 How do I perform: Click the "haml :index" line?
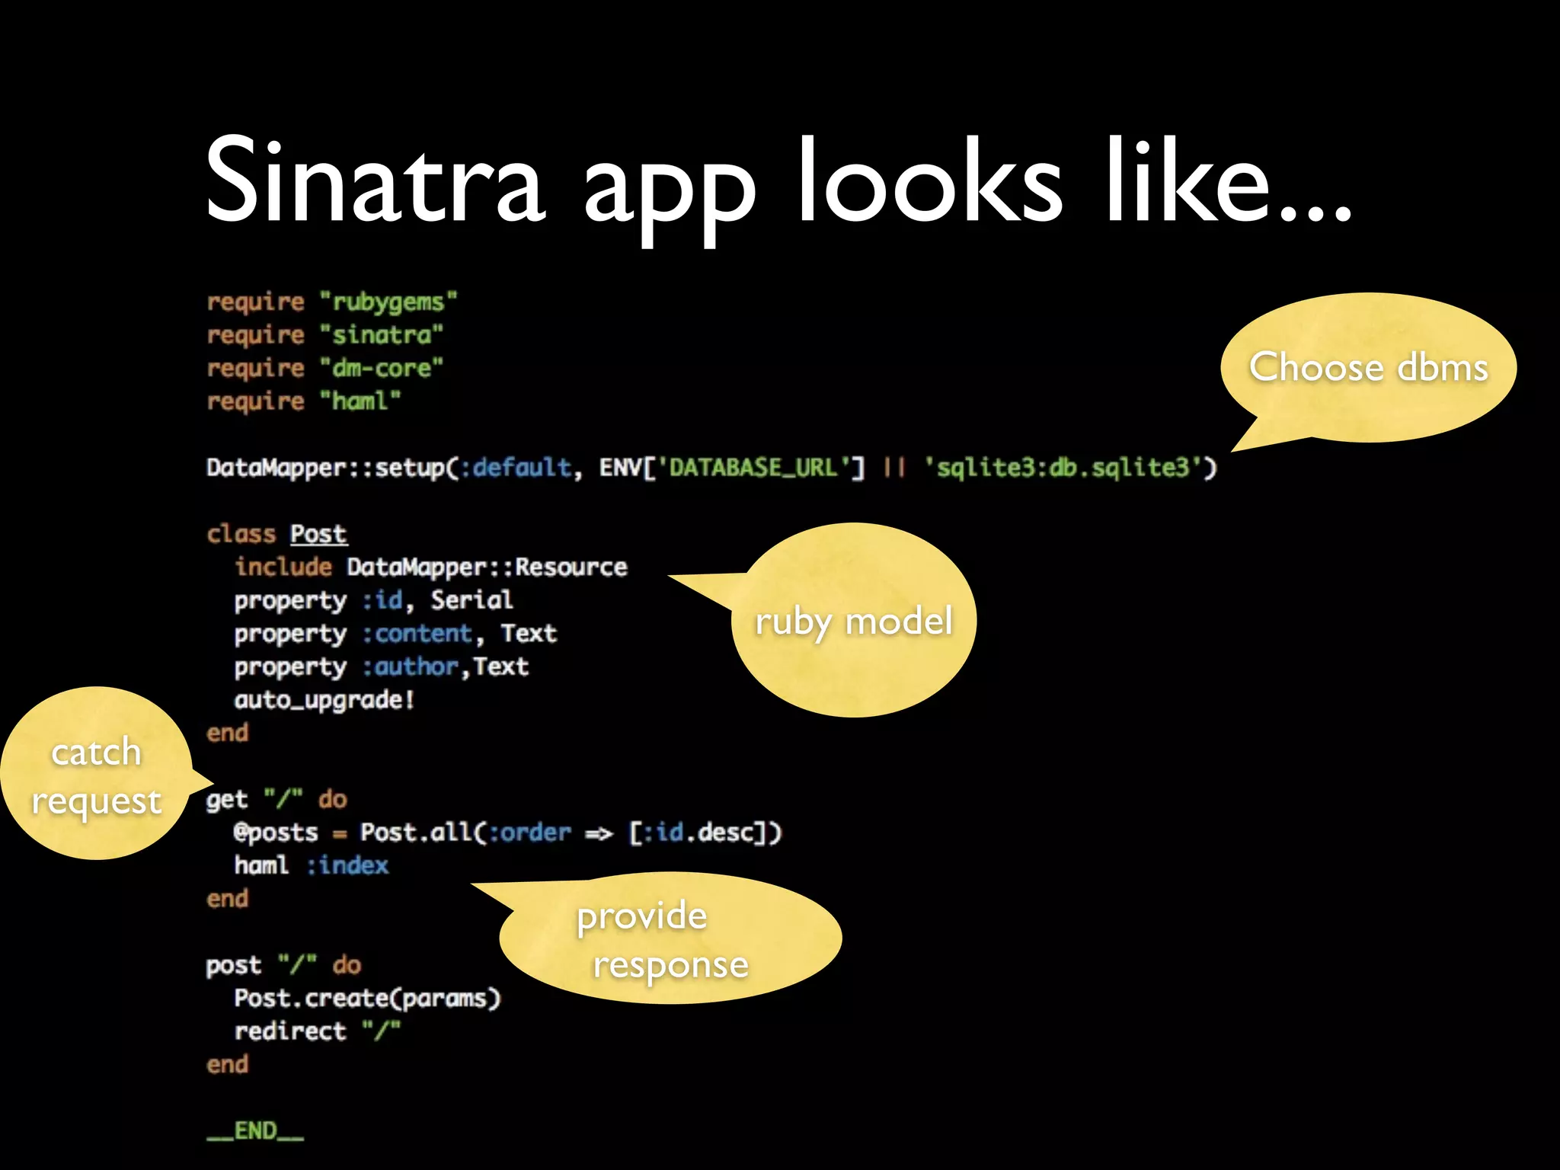point(312,866)
